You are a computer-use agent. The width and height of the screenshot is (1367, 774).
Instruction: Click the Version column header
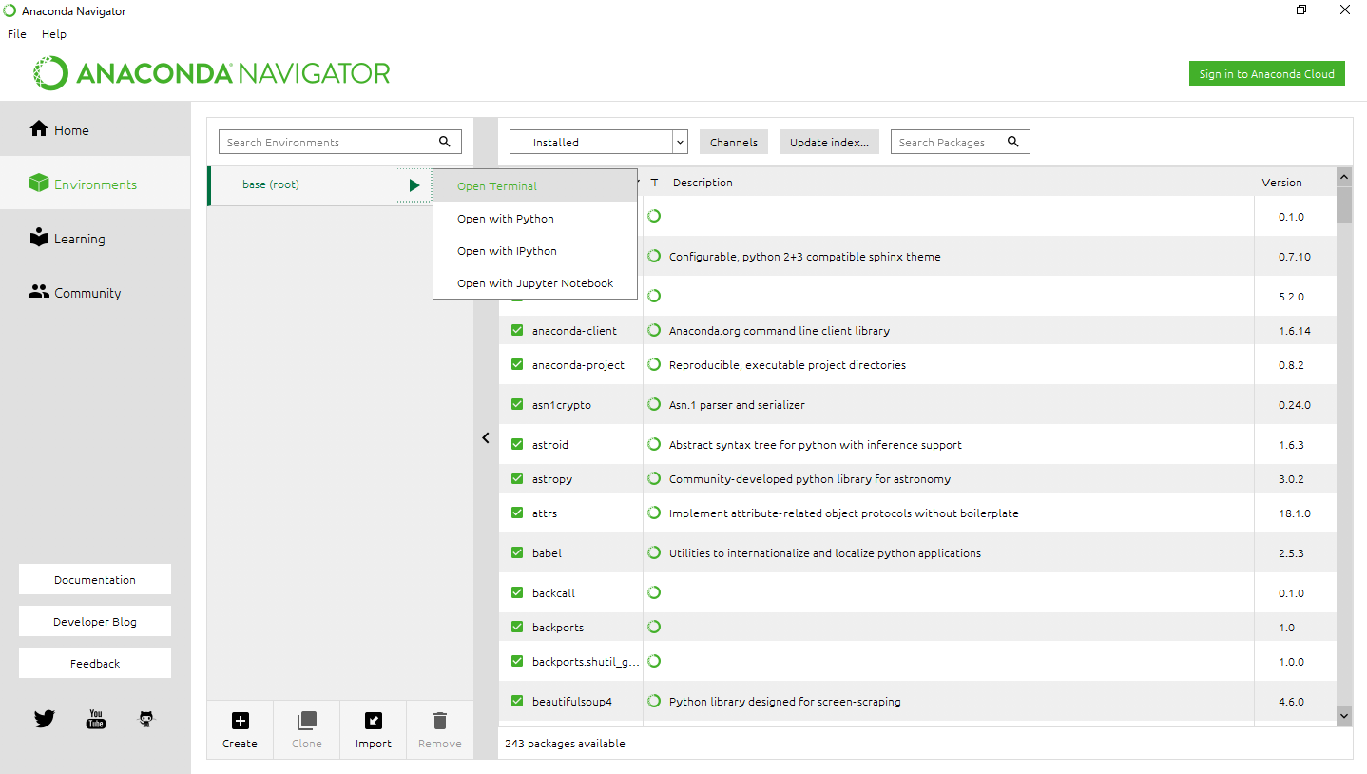click(1281, 183)
